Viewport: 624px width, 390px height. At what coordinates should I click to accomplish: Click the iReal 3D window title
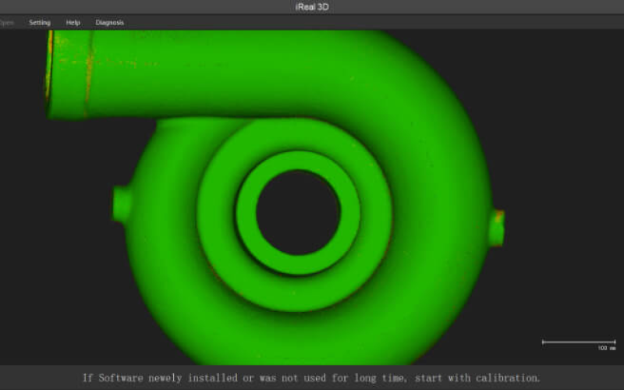(312, 7)
